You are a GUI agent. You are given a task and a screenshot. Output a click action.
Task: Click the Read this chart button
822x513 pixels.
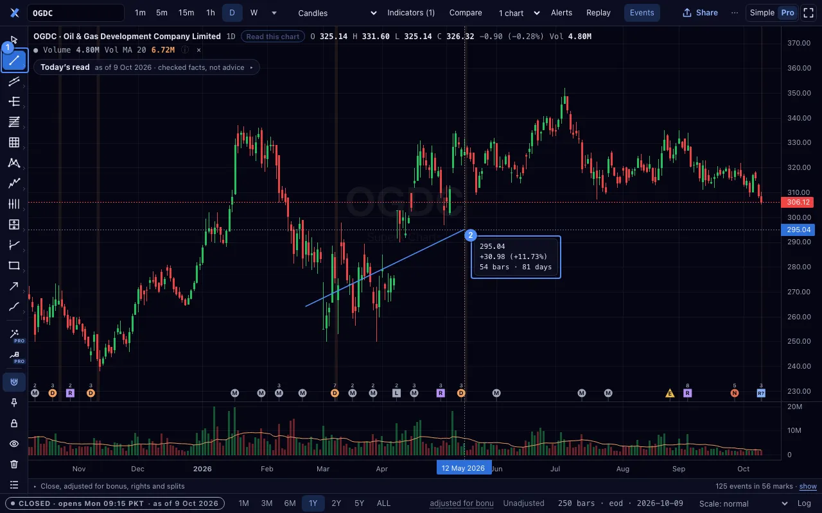(x=273, y=37)
